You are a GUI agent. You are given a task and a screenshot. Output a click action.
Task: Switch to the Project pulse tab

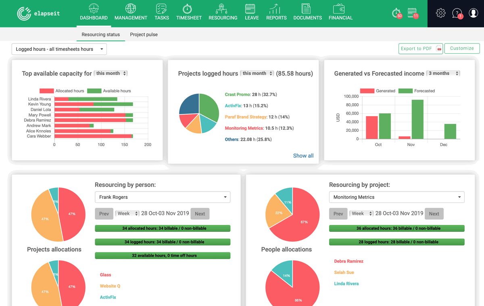(x=144, y=35)
